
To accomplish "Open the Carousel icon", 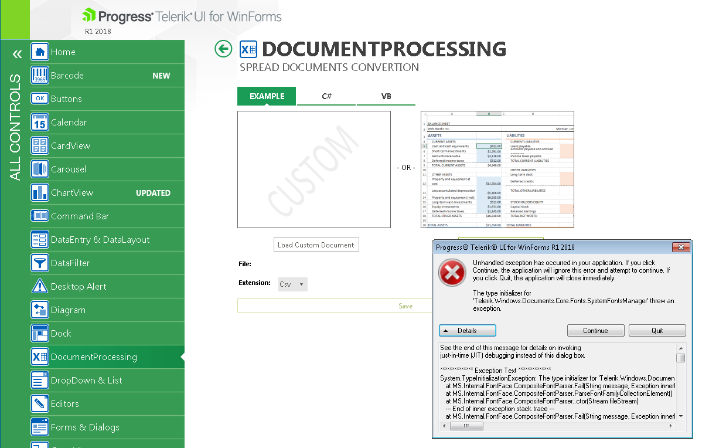I will [40, 169].
